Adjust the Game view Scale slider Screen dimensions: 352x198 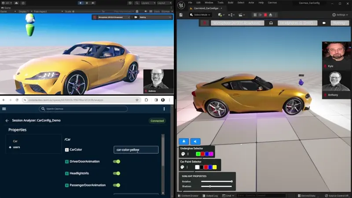point(86,11)
